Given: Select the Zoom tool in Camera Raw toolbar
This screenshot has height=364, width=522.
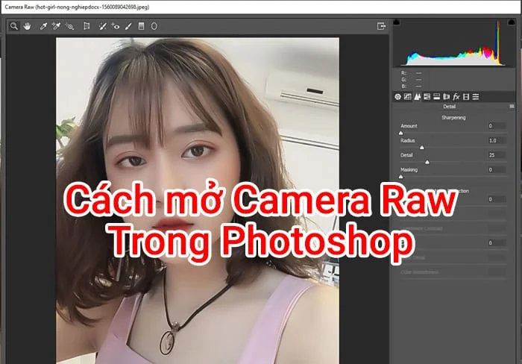Looking at the screenshot, I should 14,26.
